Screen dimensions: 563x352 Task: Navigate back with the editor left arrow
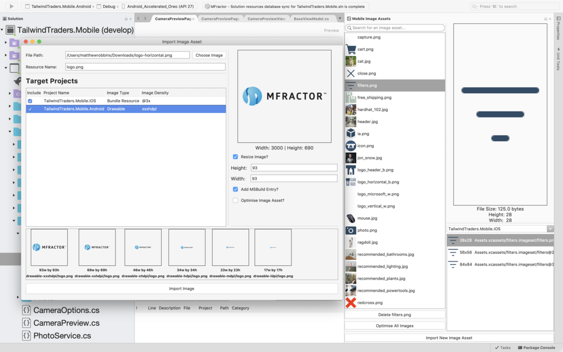139,18
